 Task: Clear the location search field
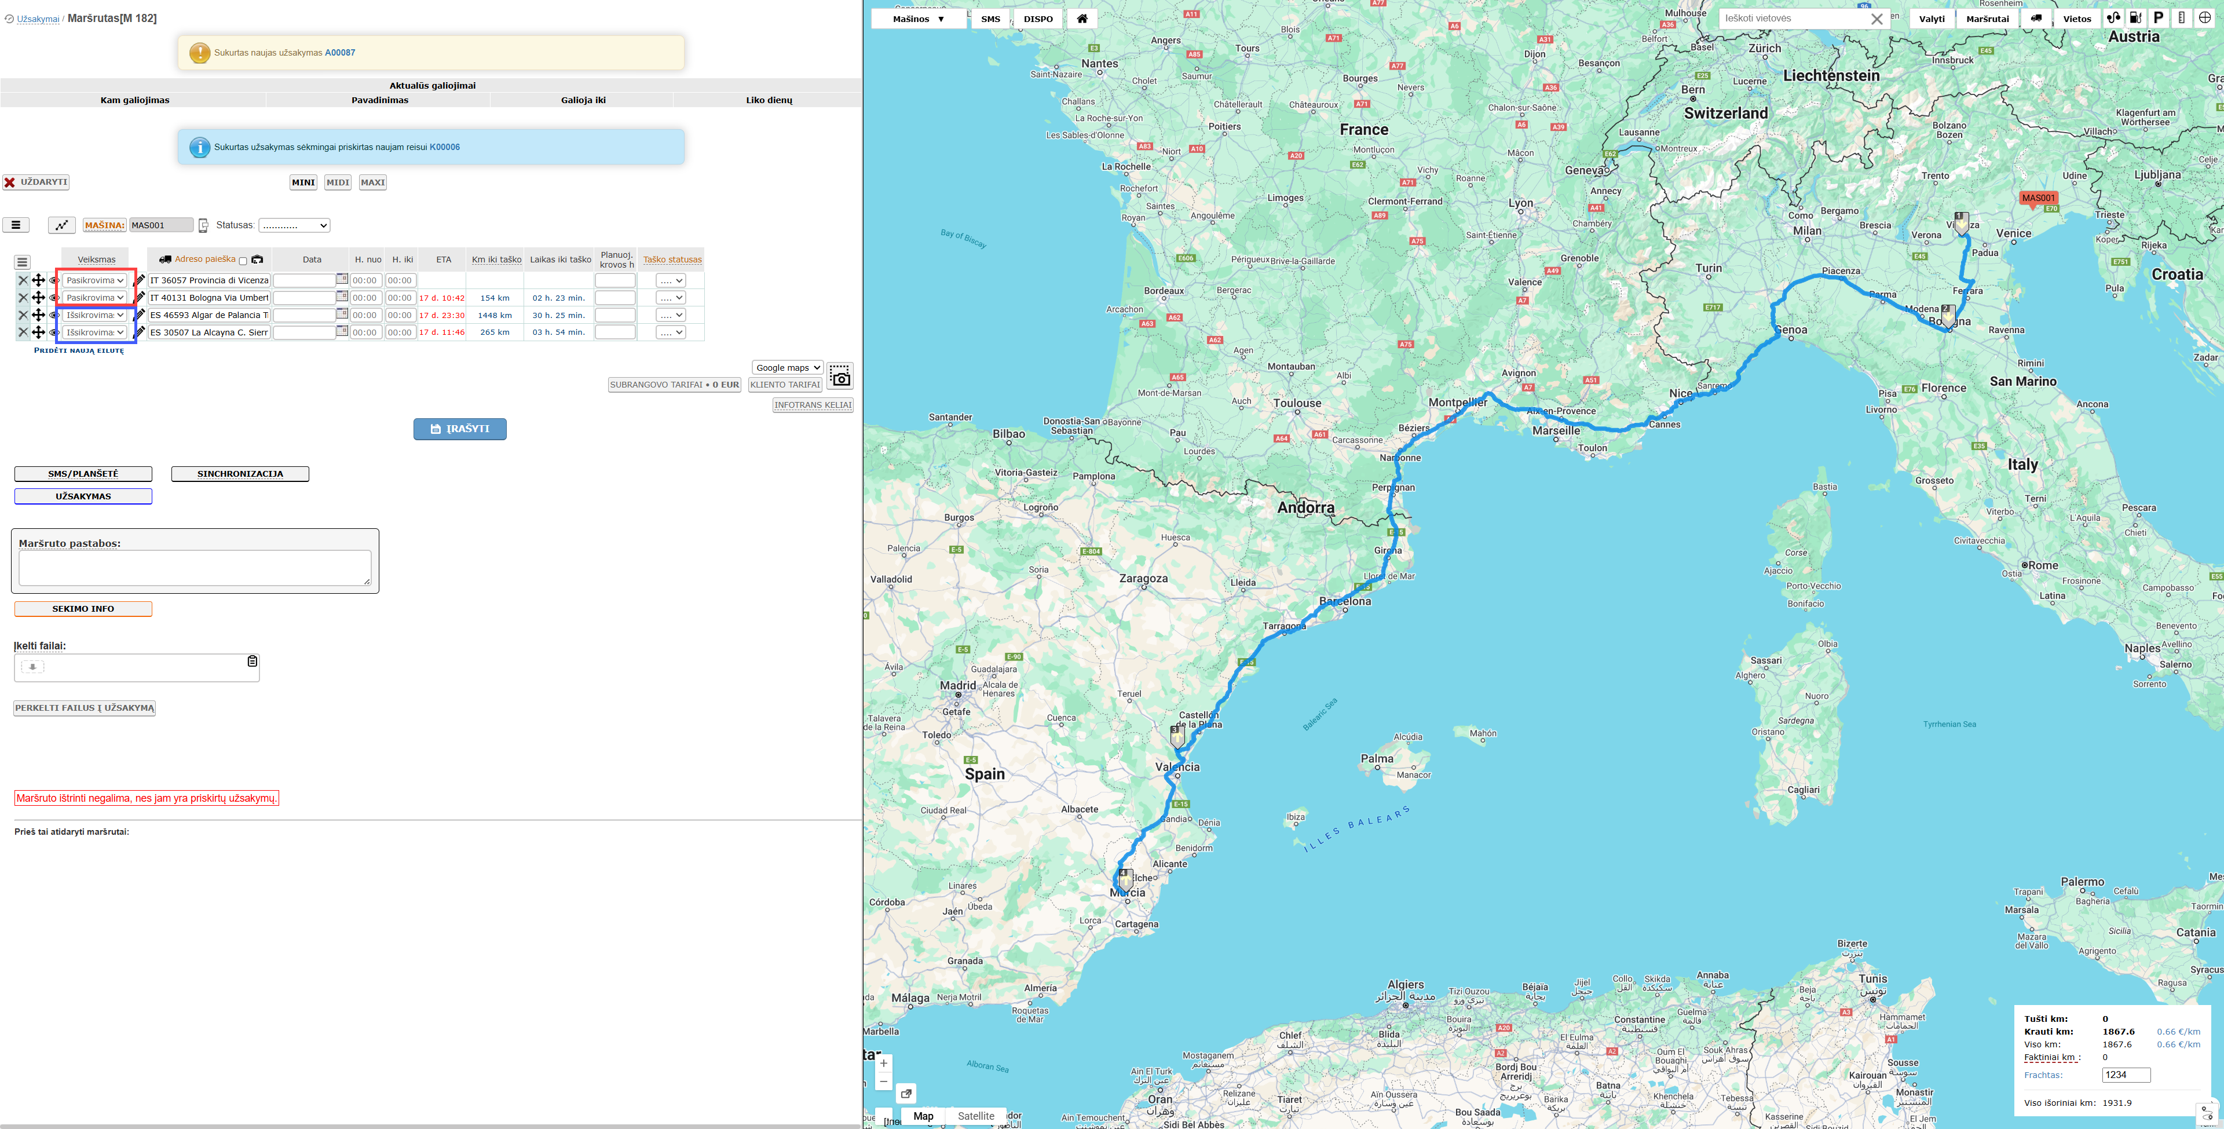tap(1877, 19)
